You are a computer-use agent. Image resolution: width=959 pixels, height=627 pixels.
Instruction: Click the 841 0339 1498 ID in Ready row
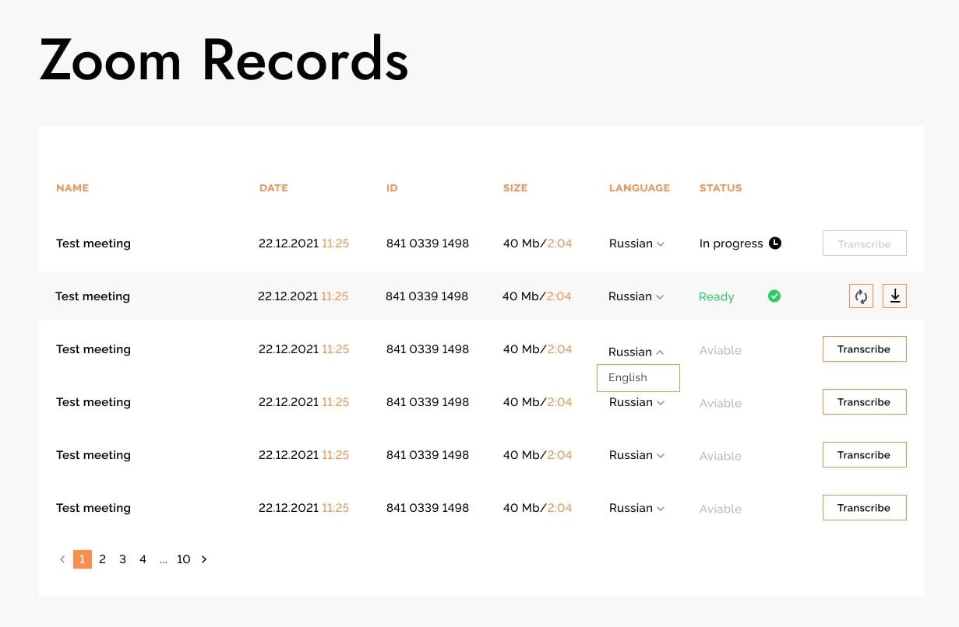click(427, 296)
